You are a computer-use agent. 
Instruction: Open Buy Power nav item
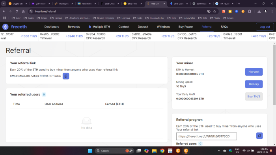(186, 27)
